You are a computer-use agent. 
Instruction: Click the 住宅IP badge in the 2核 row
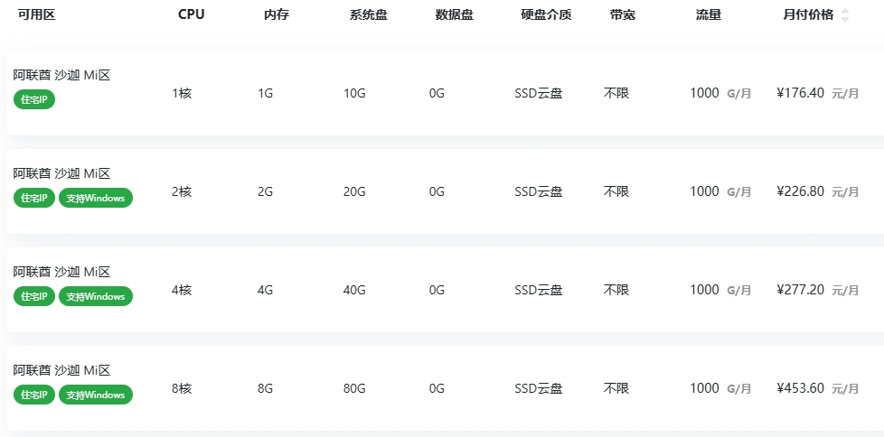point(34,199)
